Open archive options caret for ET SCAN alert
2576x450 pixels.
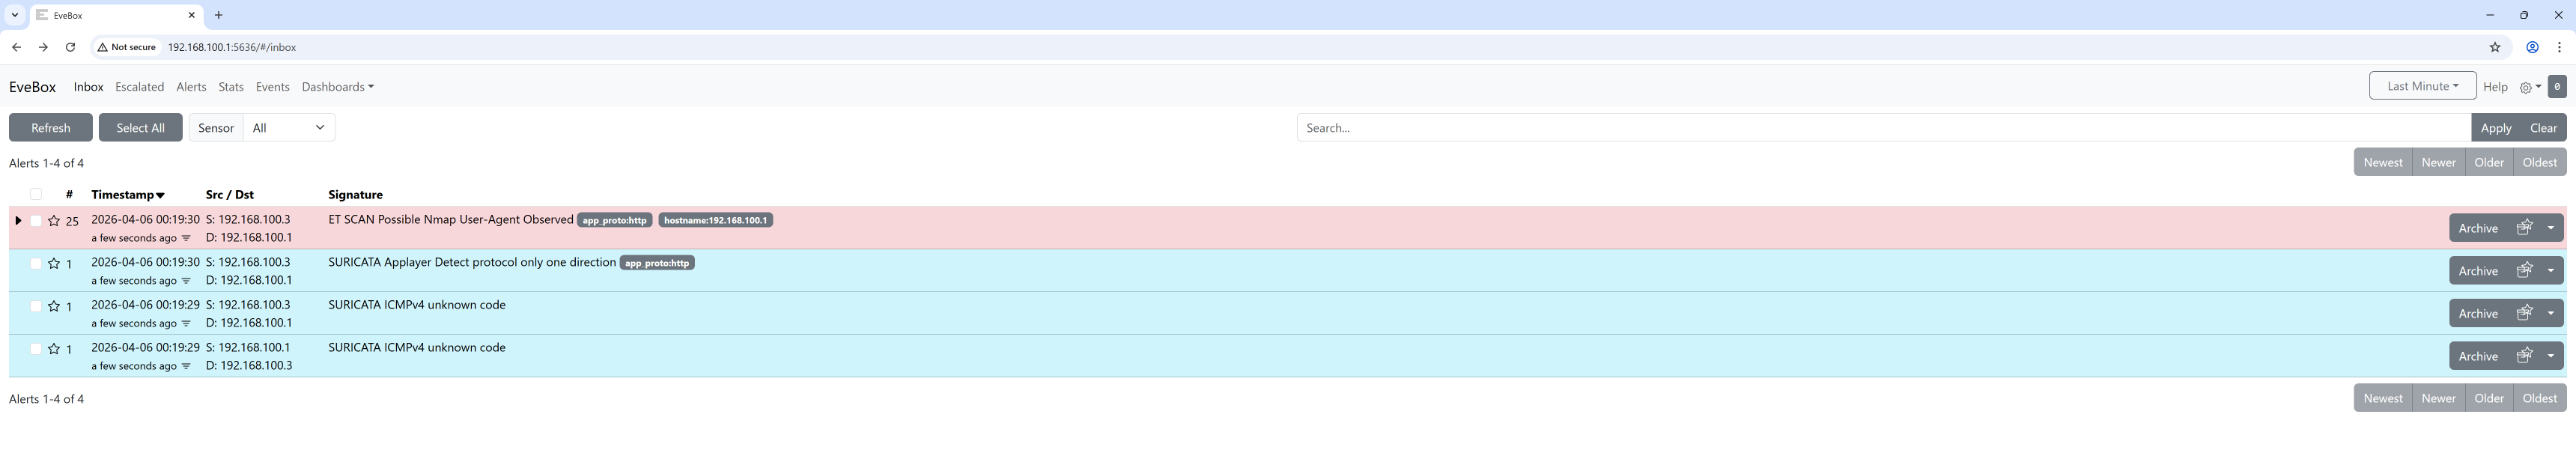(x=2551, y=228)
